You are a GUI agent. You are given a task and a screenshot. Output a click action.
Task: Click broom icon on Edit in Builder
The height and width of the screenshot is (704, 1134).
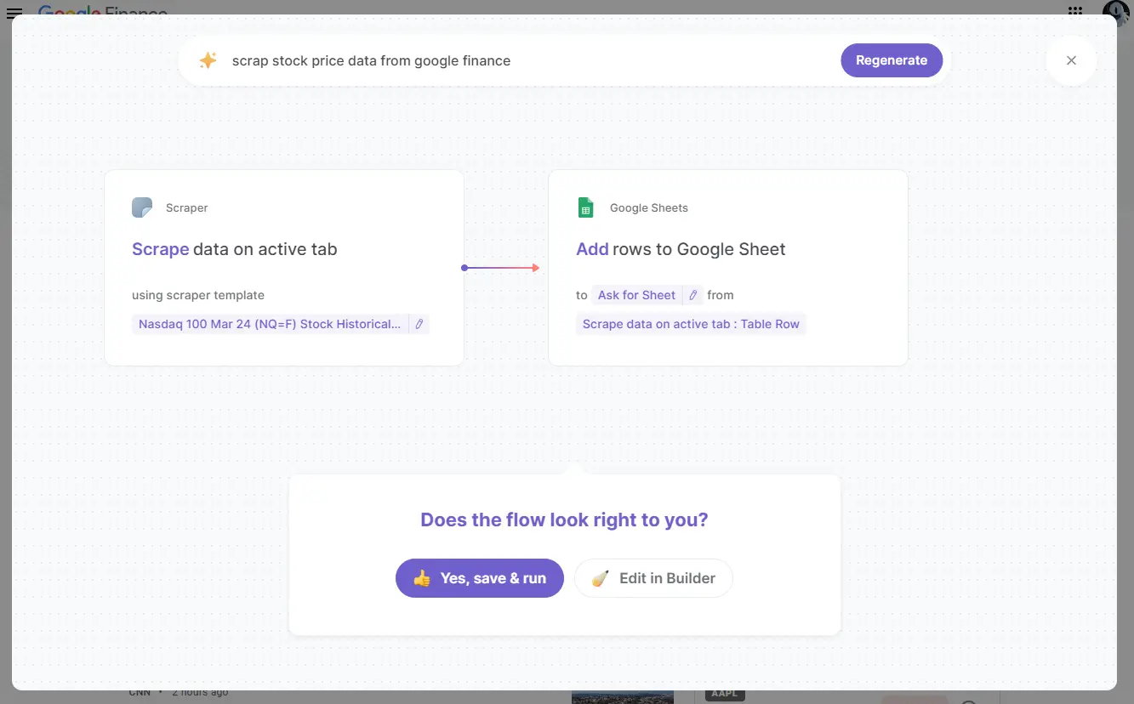601,578
